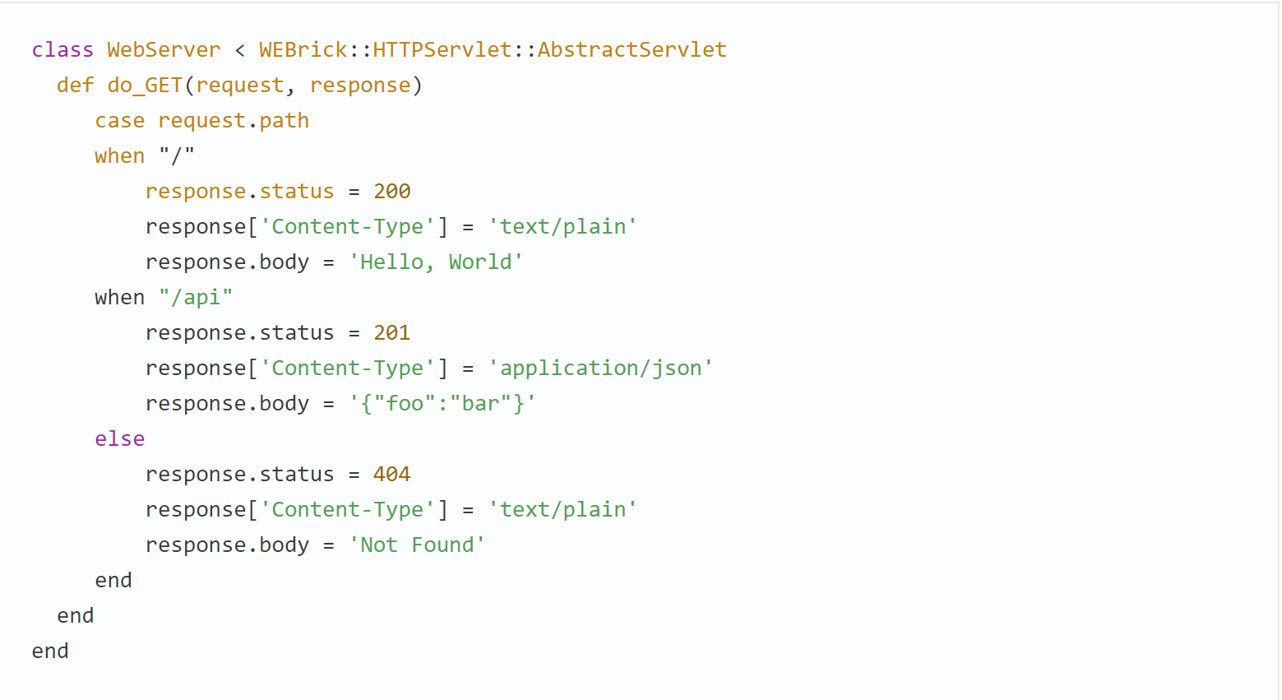1282x700 pixels.
Task: Click the AbstractServlet text
Action: coord(632,50)
